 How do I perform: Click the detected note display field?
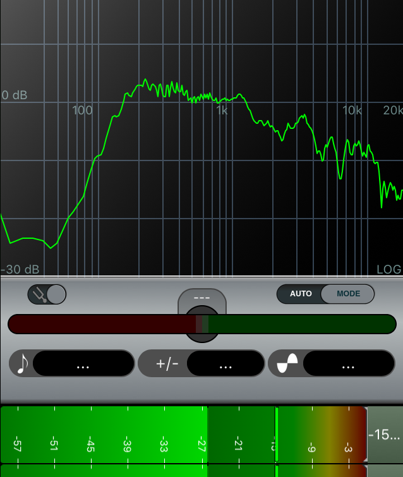coord(83,364)
